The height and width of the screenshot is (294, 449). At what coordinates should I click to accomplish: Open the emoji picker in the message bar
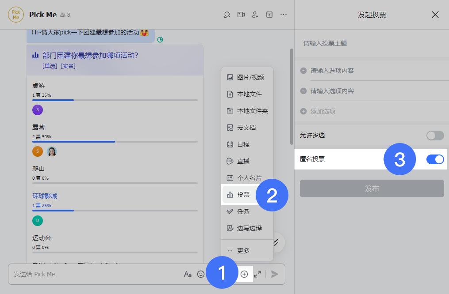pos(201,274)
